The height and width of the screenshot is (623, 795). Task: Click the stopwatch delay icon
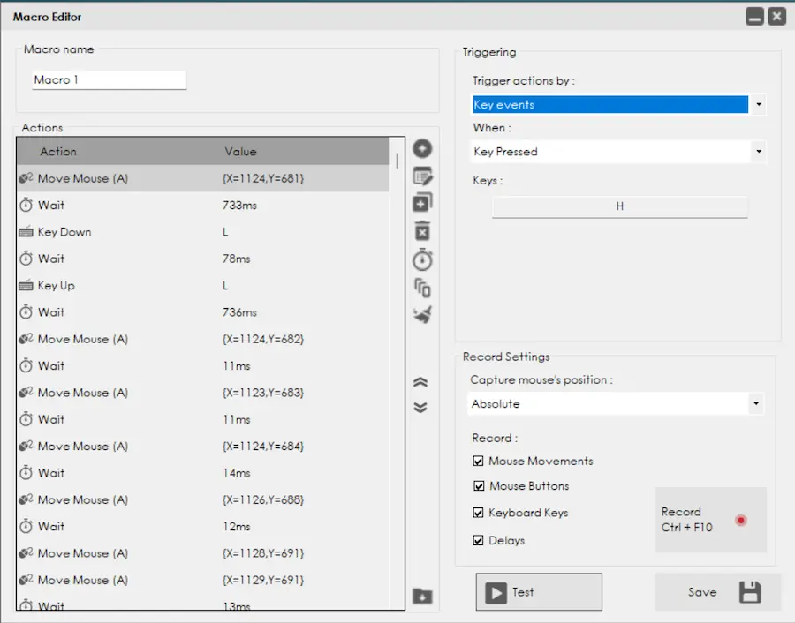[422, 259]
